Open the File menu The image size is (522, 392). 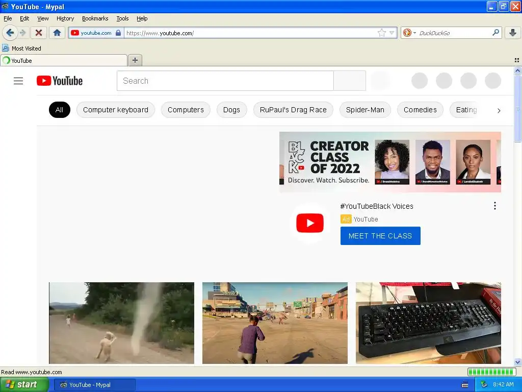(x=8, y=18)
